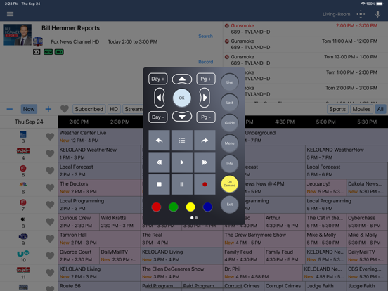Favorite channel 10 with heart
388x291 pixels.
[x=50, y=256]
